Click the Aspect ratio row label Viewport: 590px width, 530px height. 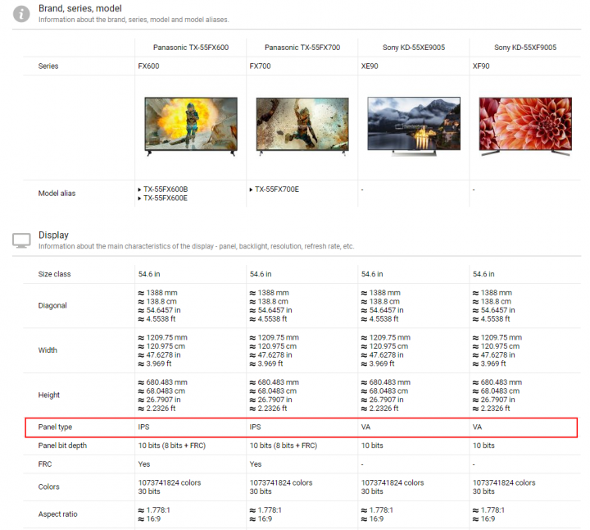tap(57, 514)
